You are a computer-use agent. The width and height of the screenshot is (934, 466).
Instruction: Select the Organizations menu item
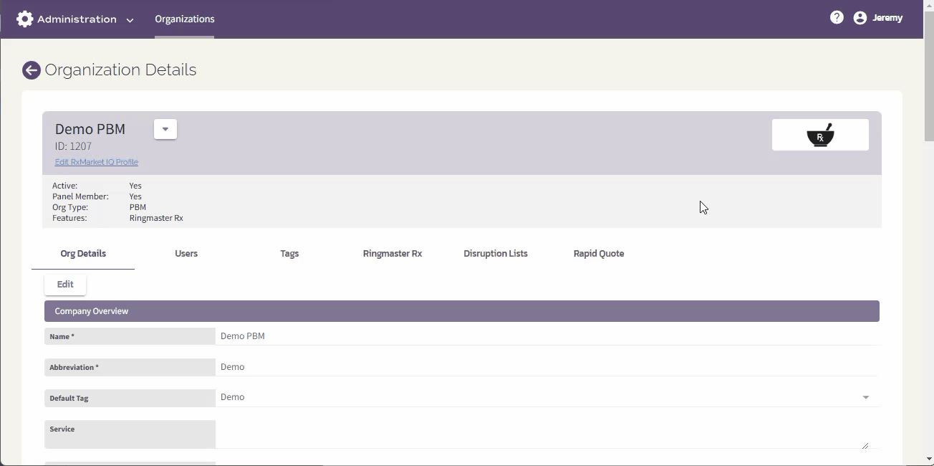pyautogui.click(x=184, y=19)
